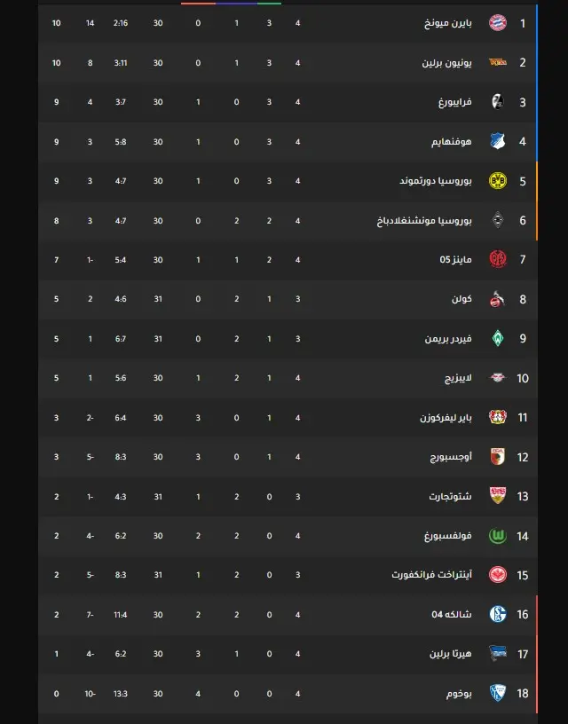This screenshot has height=724, width=568.
Task: Open the Werder Bremen diamond crest
Action: tap(497, 338)
